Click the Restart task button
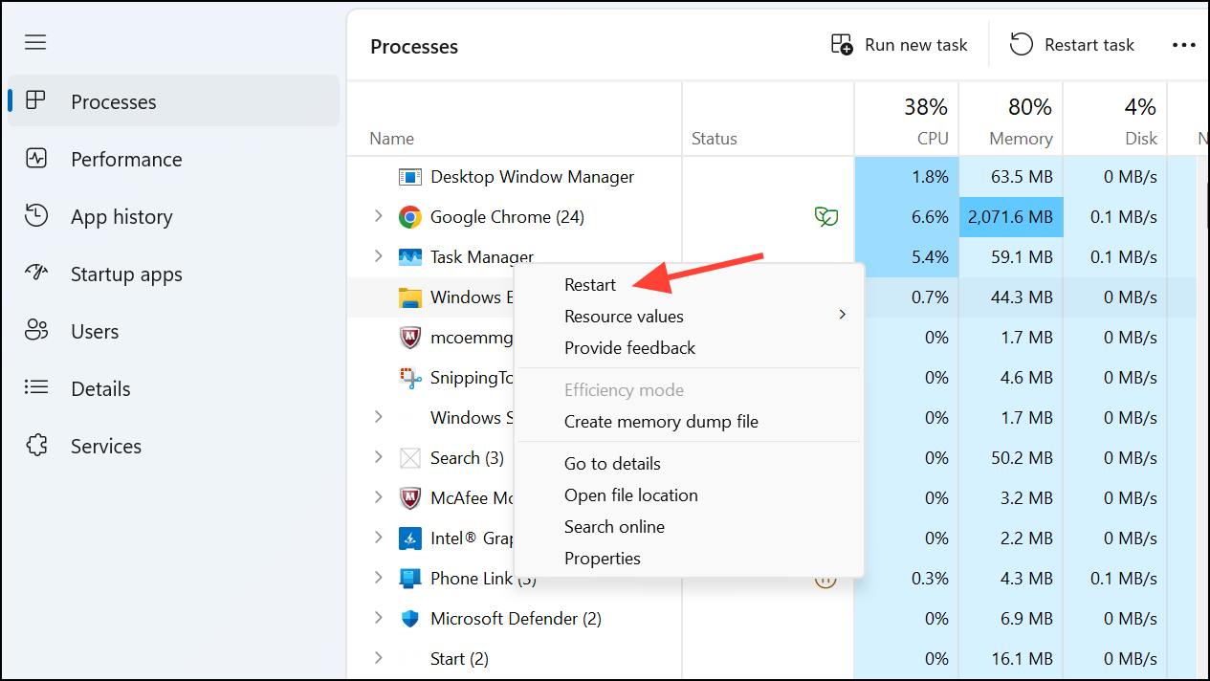Viewport: 1210px width, 681px height. pyautogui.click(x=1072, y=44)
